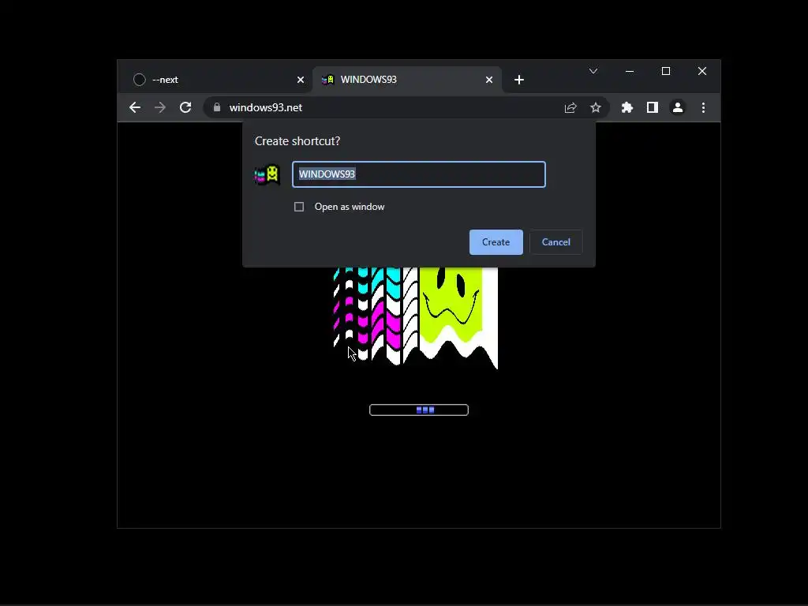Screen dimensions: 808x606
Task: Click the Windows93 smiley logo image
Action: pos(415,317)
